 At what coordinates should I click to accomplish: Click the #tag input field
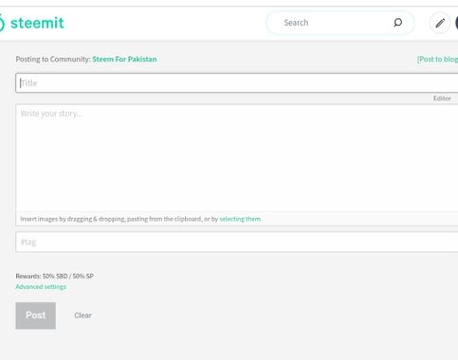click(x=237, y=242)
